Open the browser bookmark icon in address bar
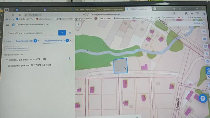Screen dimensions: 210x118 [174, 13]
